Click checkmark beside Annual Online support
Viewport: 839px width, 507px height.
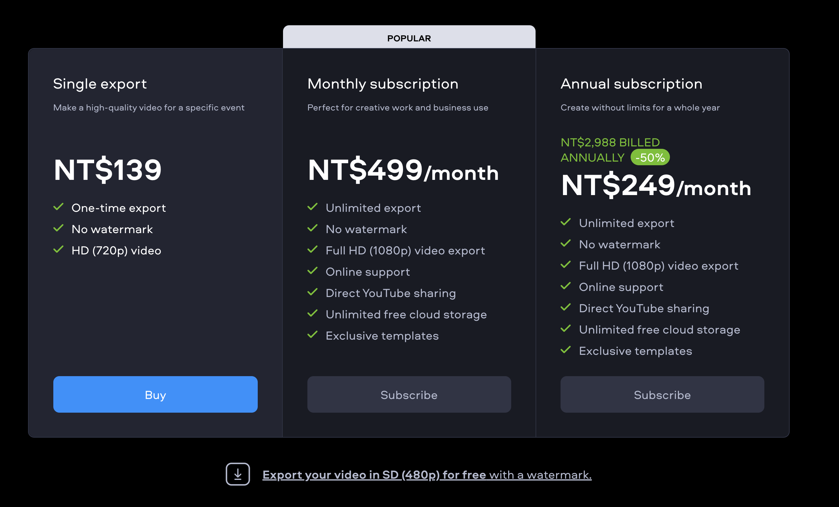click(x=565, y=286)
